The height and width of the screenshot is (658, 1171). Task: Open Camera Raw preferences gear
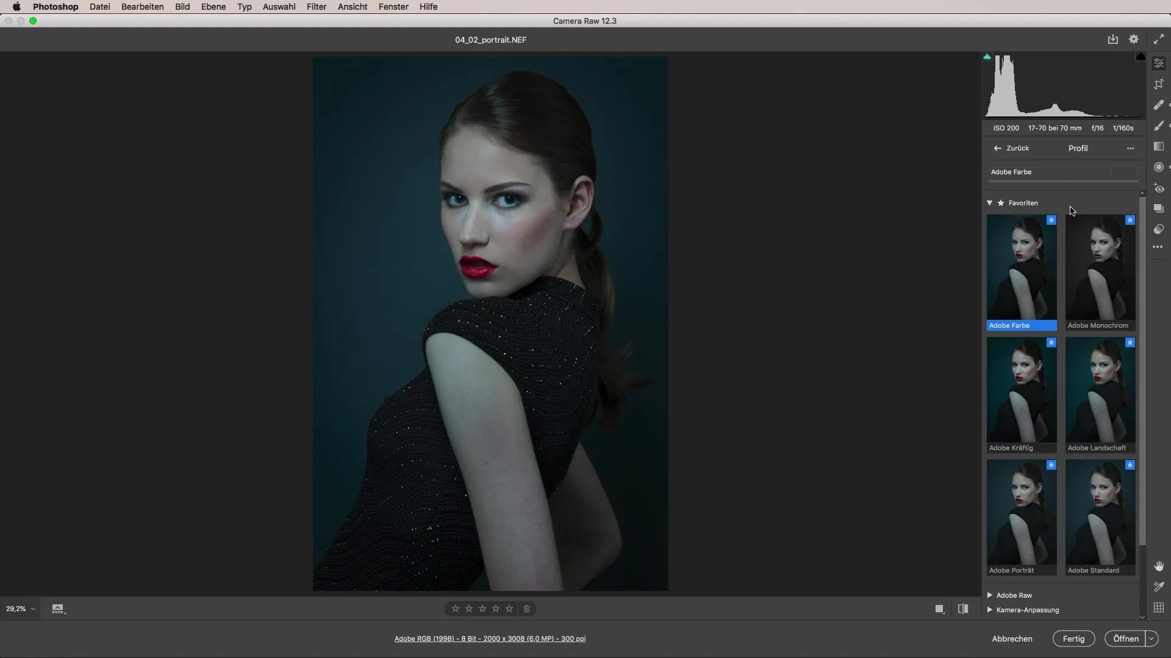[x=1134, y=39]
